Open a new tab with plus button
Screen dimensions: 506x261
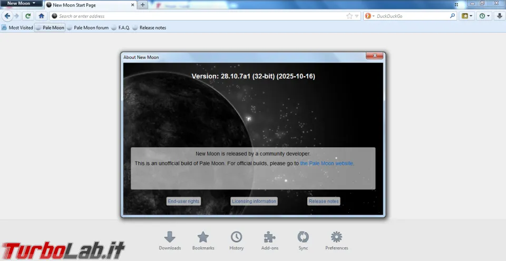142,5
